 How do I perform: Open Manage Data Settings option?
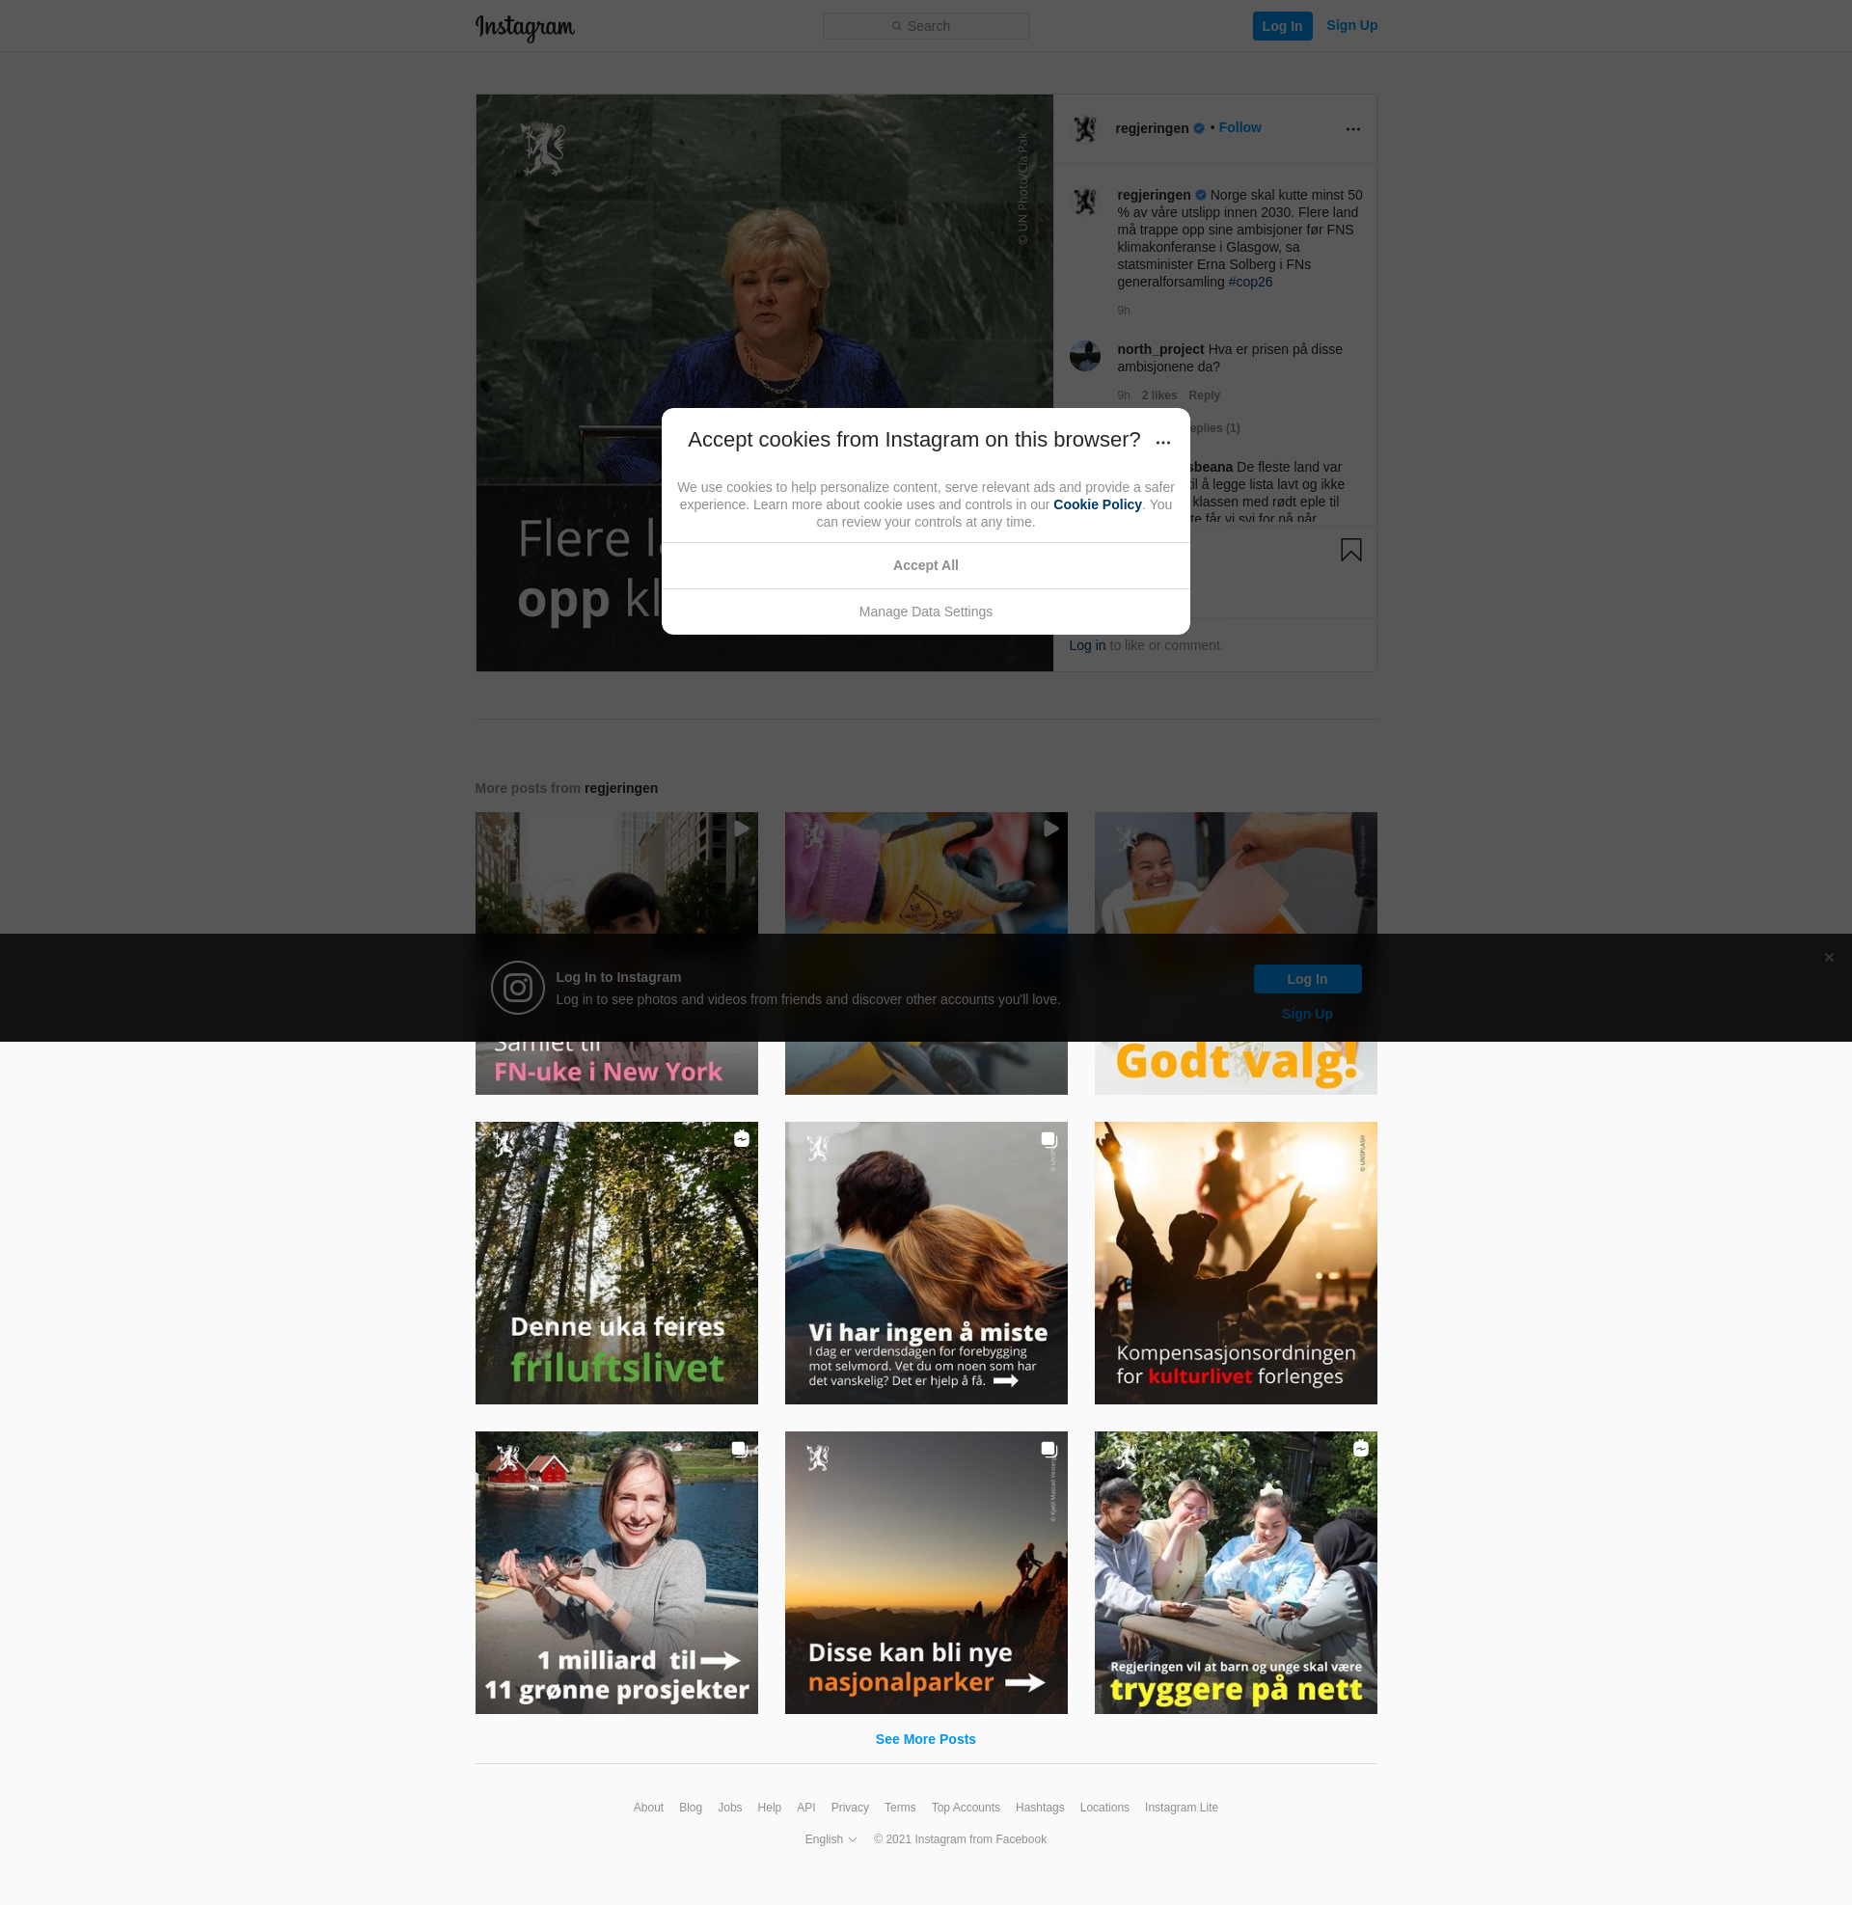[x=925, y=612]
